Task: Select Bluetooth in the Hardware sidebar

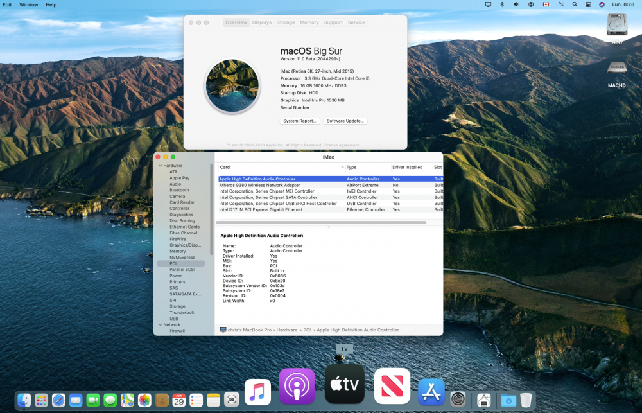Action: point(179,190)
